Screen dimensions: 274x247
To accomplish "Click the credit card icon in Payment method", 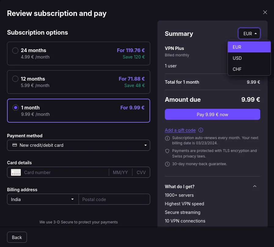I will pos(15,145).
